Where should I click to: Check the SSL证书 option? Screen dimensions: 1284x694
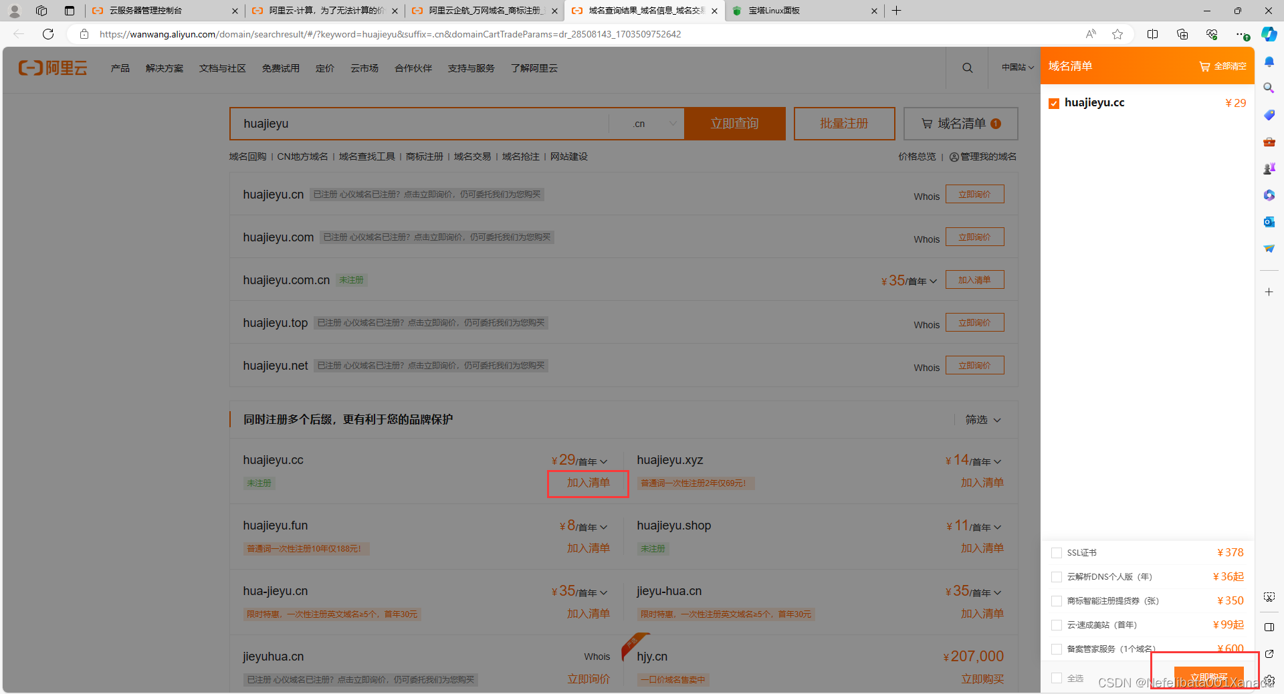pos(1057,553)
